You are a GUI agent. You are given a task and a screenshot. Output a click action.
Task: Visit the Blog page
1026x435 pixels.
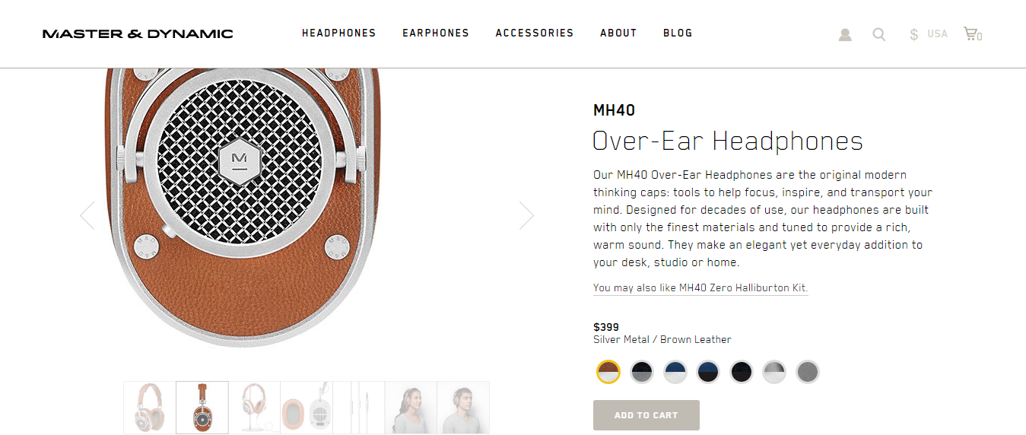pos(678,33)
